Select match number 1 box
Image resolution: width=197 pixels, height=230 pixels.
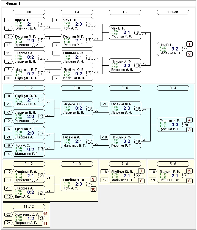[x=41, y=24]
